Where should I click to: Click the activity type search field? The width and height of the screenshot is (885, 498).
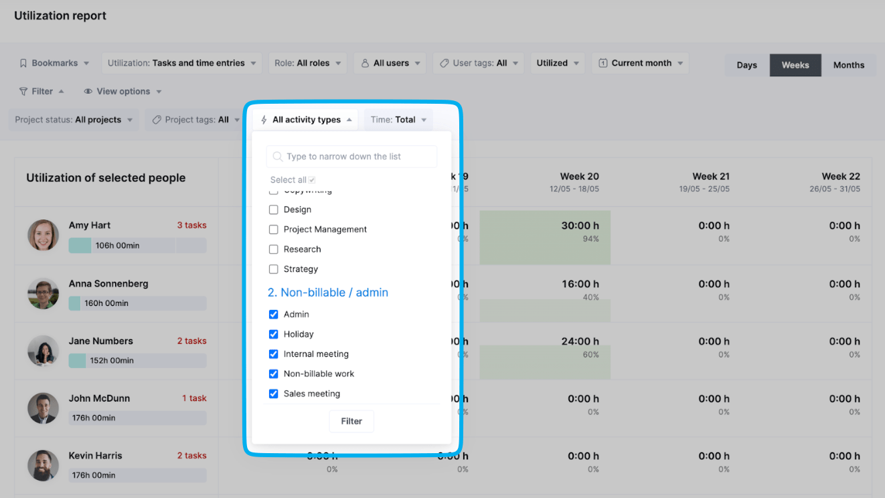(351, 157)
